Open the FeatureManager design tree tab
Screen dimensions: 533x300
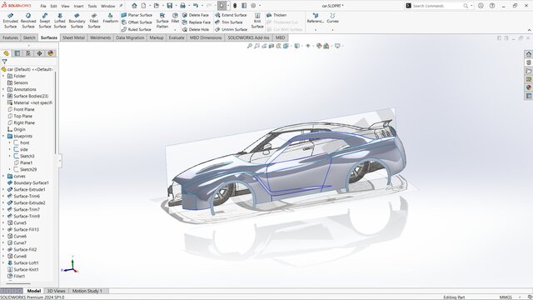(6, 53)
